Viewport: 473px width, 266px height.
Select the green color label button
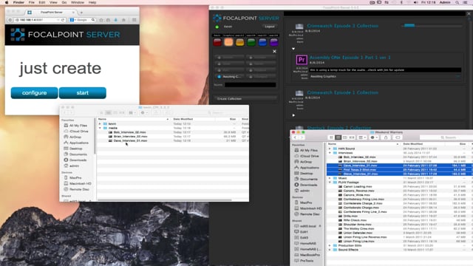pos(251,42)
